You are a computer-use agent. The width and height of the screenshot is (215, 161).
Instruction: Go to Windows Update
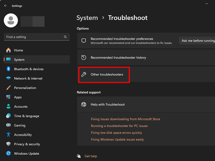[37, 153]
